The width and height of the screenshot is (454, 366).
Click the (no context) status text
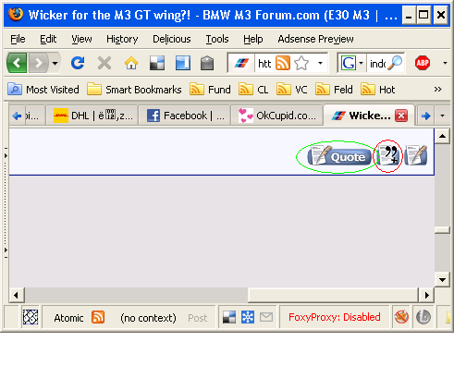pos(148,318)
